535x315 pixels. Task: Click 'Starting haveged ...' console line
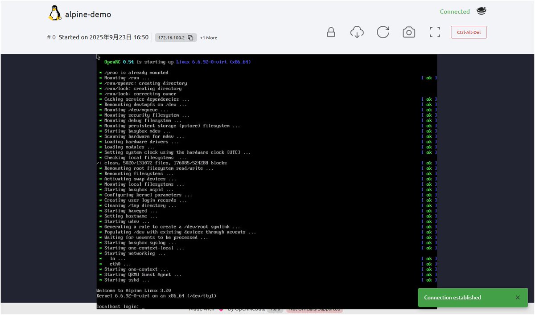coord(131,211)
